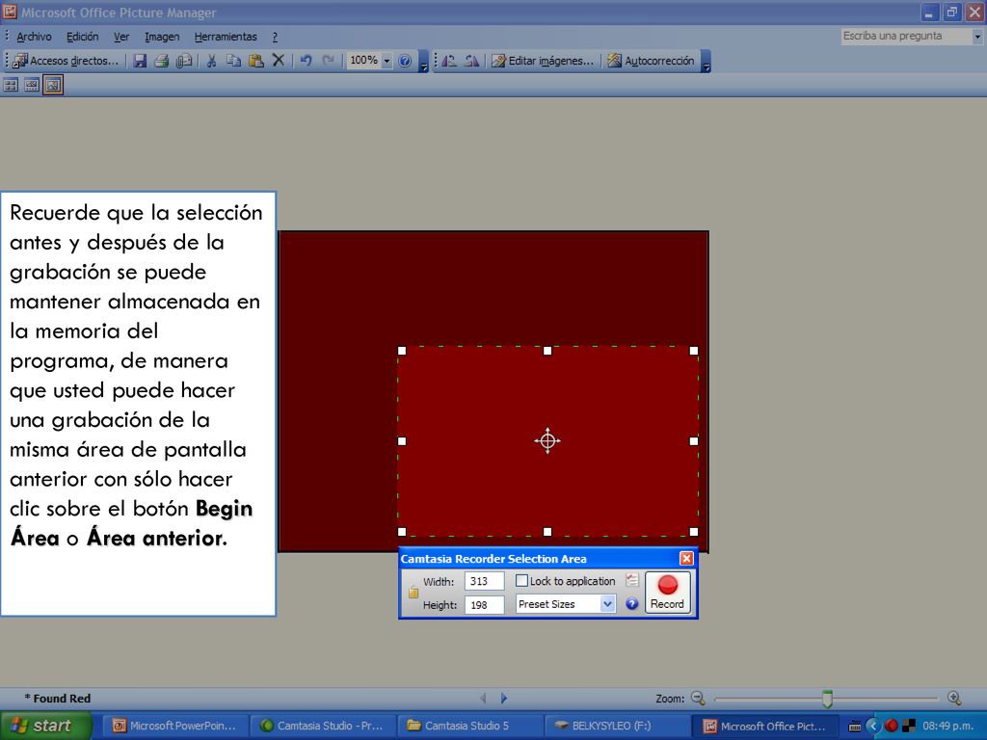Click the Copy icon
The image size is (987, 740).
click(x=233, y=61)
